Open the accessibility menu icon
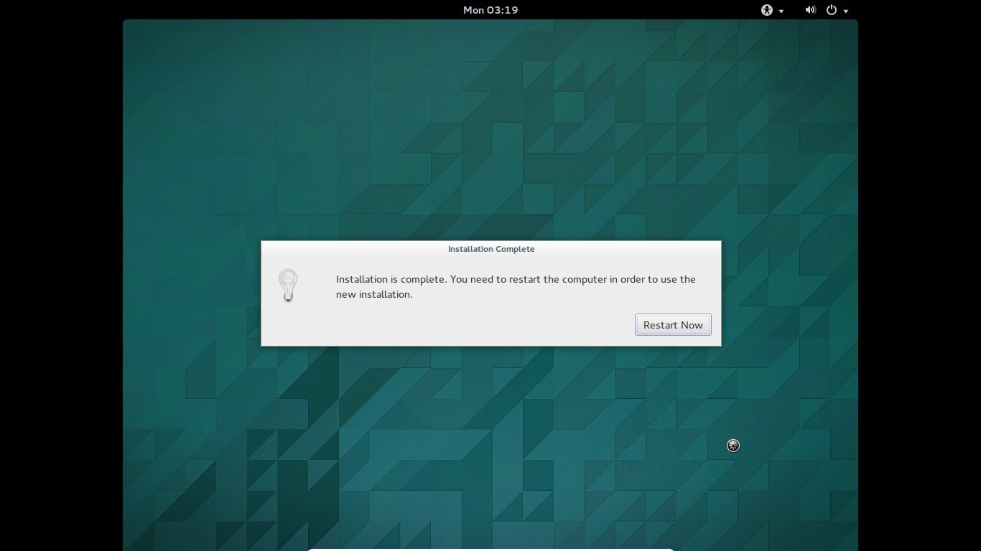981x551 pixels. click(767, 10)
